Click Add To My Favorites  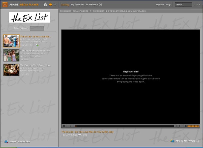tap(187, 141)
